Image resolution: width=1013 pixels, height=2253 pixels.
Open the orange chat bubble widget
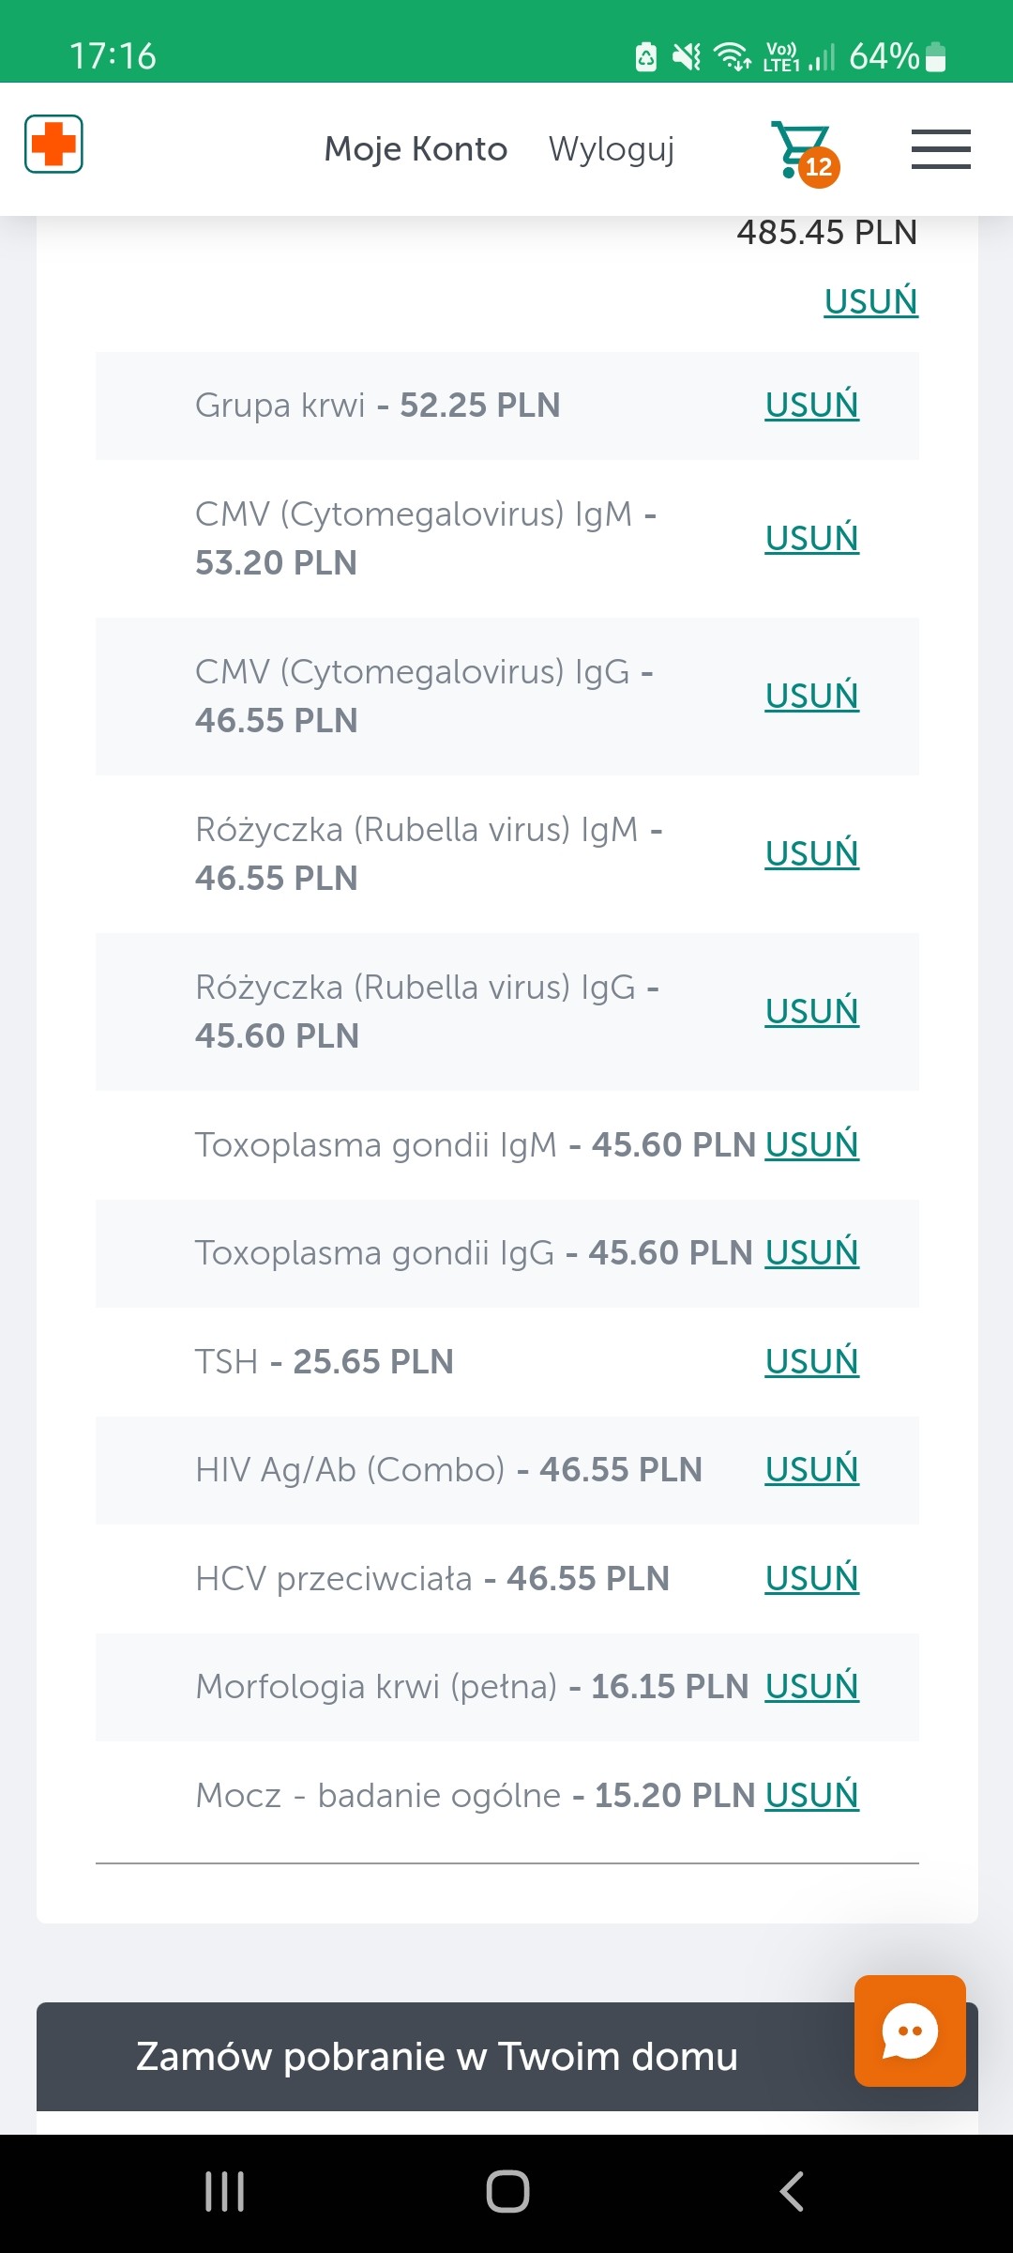coord(909,2031)
